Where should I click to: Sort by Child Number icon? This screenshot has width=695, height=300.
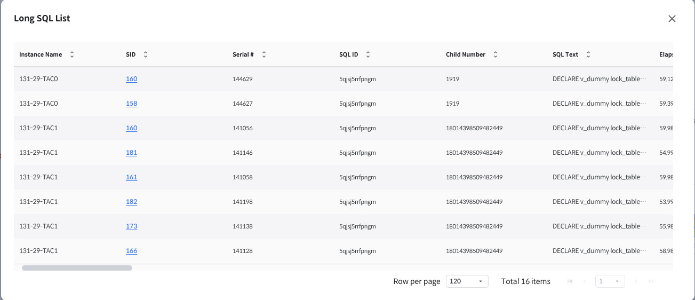tap(495, 54)
